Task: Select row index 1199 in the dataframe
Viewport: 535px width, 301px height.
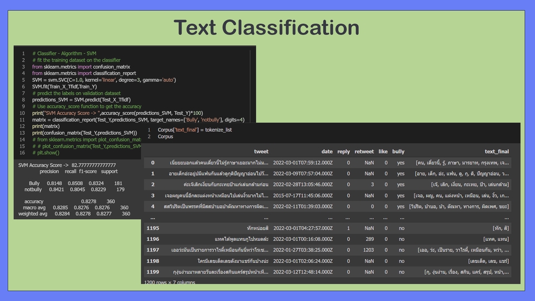Action: [x=153, y=272]
